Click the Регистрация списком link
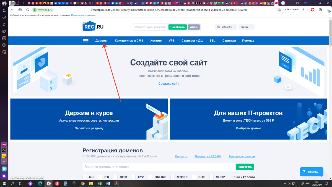 click(x=242, y=157)
